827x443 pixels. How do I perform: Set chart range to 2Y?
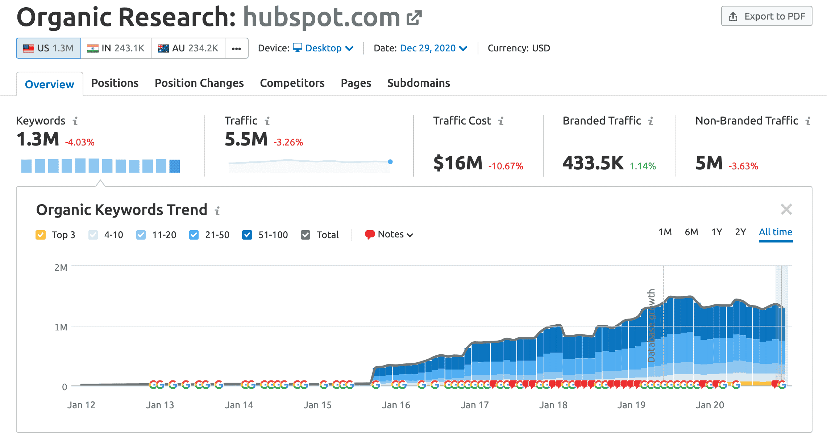(x=740, y=232)
